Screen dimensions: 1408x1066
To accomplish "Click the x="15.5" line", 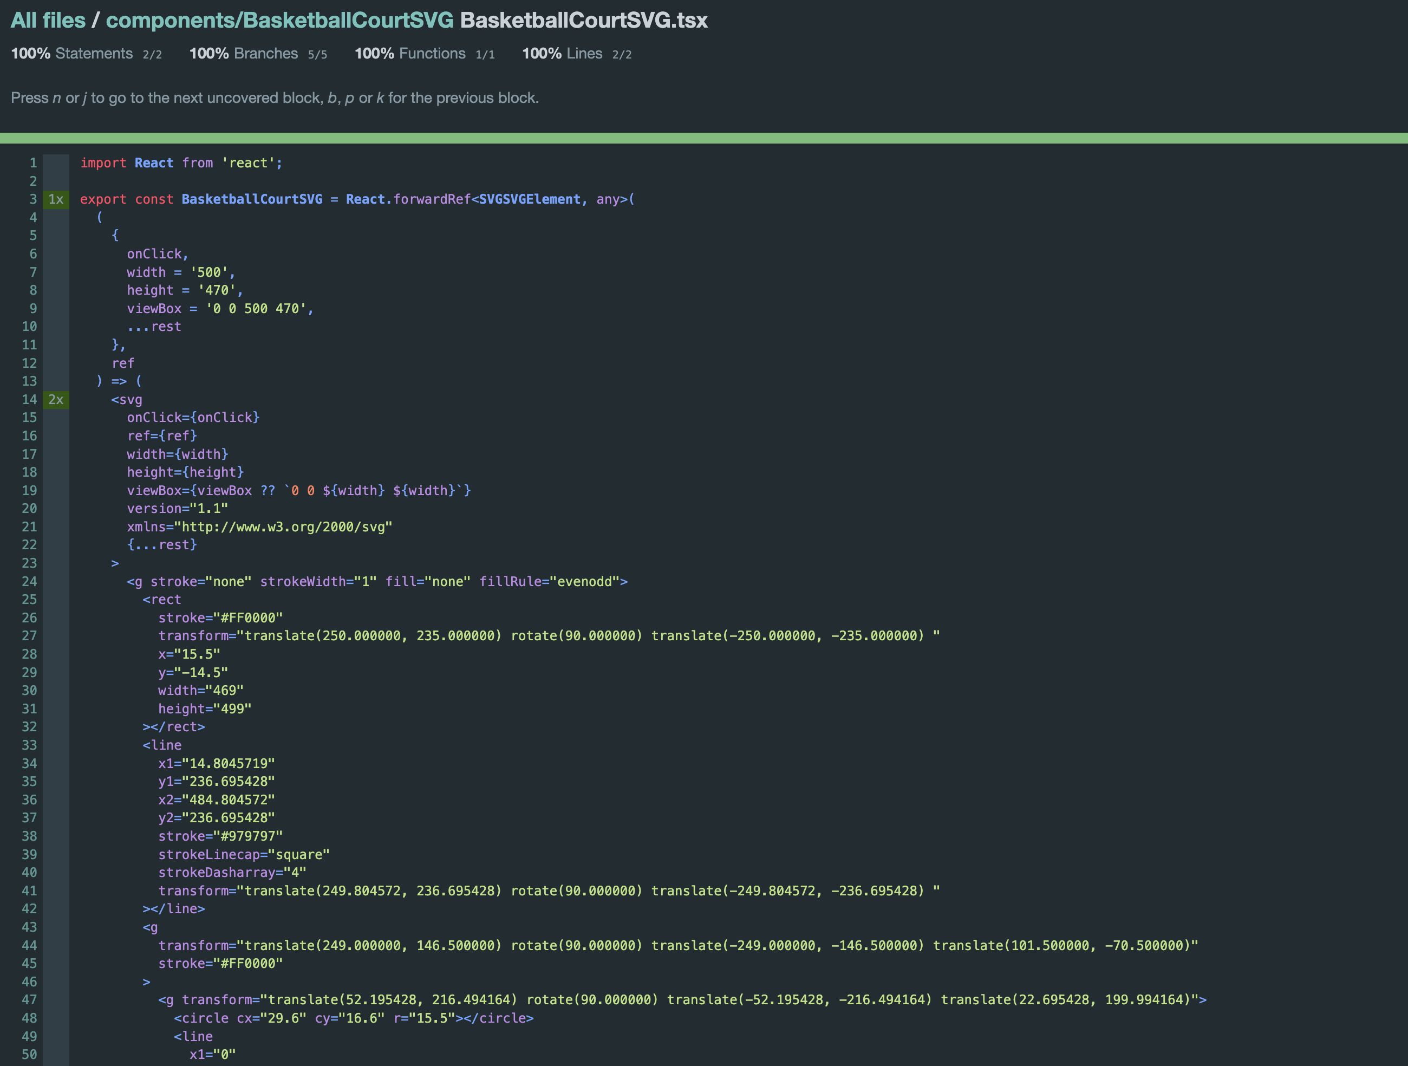I will click(x=189, y=654).
